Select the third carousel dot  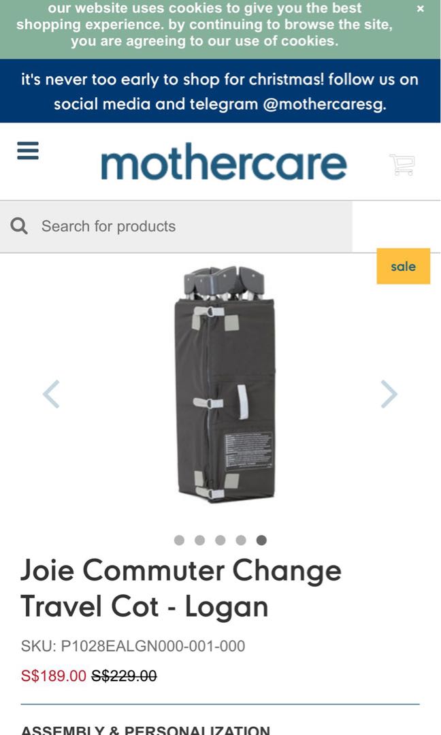[220, 540]
